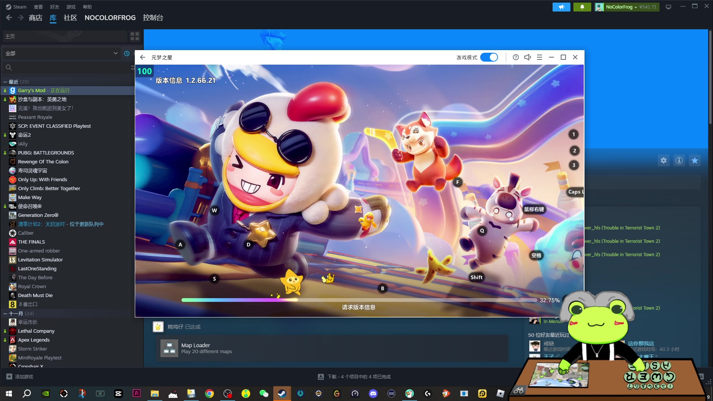Open Windows Start menu
Screen dimensions: 713x401
click(9, 393)
